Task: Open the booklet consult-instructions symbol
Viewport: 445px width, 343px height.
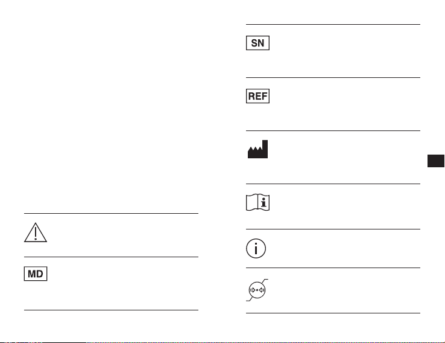Action: (257, 202)
